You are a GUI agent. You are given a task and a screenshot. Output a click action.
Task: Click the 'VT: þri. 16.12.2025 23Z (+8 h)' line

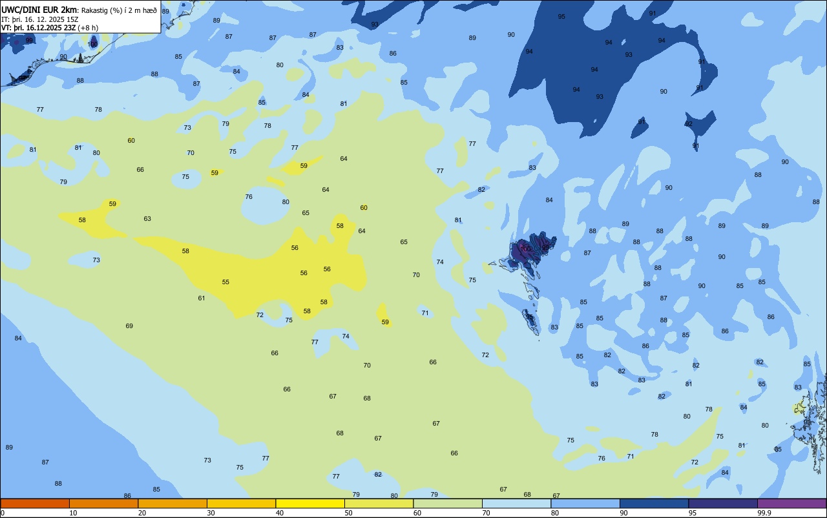click(x=50, y=28)
